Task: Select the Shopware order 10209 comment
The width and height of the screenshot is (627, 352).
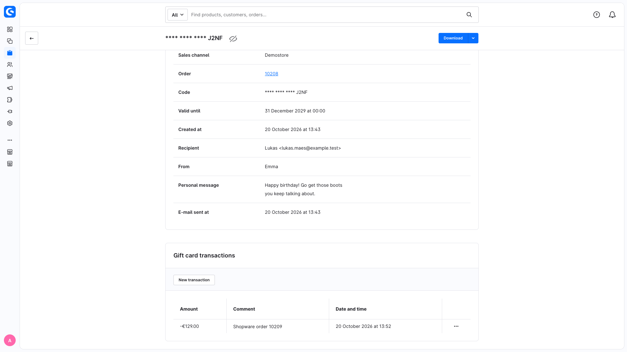Action: pyautogui.click(x=258, y=327)
